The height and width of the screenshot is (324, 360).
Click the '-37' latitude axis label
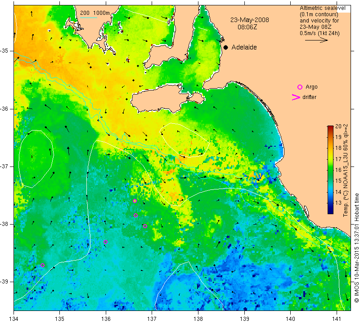click(x=4, y=166)
